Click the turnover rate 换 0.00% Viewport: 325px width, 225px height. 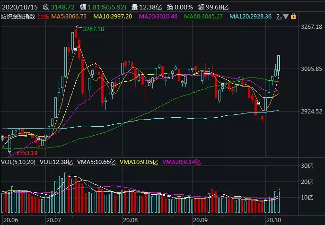coord(180,7)
